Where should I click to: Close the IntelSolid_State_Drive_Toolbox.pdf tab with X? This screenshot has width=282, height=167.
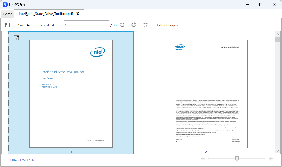tap(78, 14)
